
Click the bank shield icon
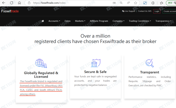[96, 63]
